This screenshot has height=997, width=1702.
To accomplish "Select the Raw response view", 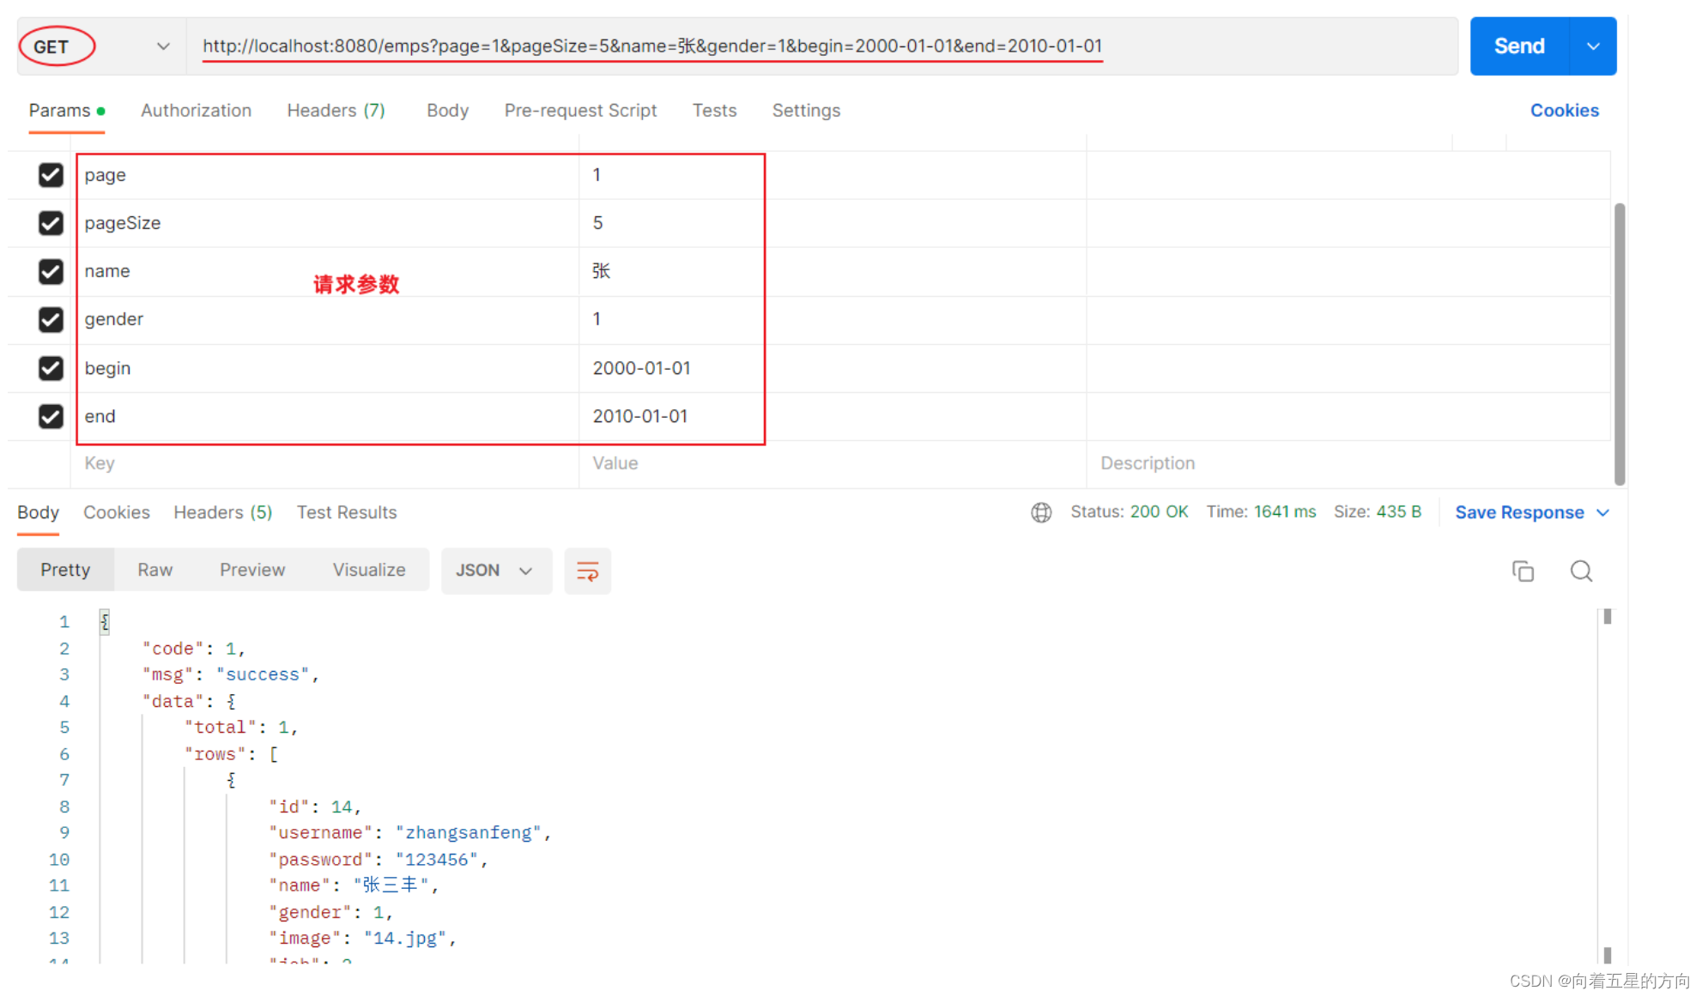I will point(154,571).
